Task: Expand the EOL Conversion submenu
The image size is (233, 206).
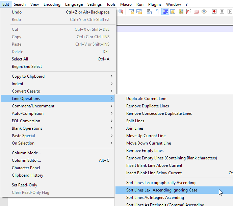Action: point(58,121)
